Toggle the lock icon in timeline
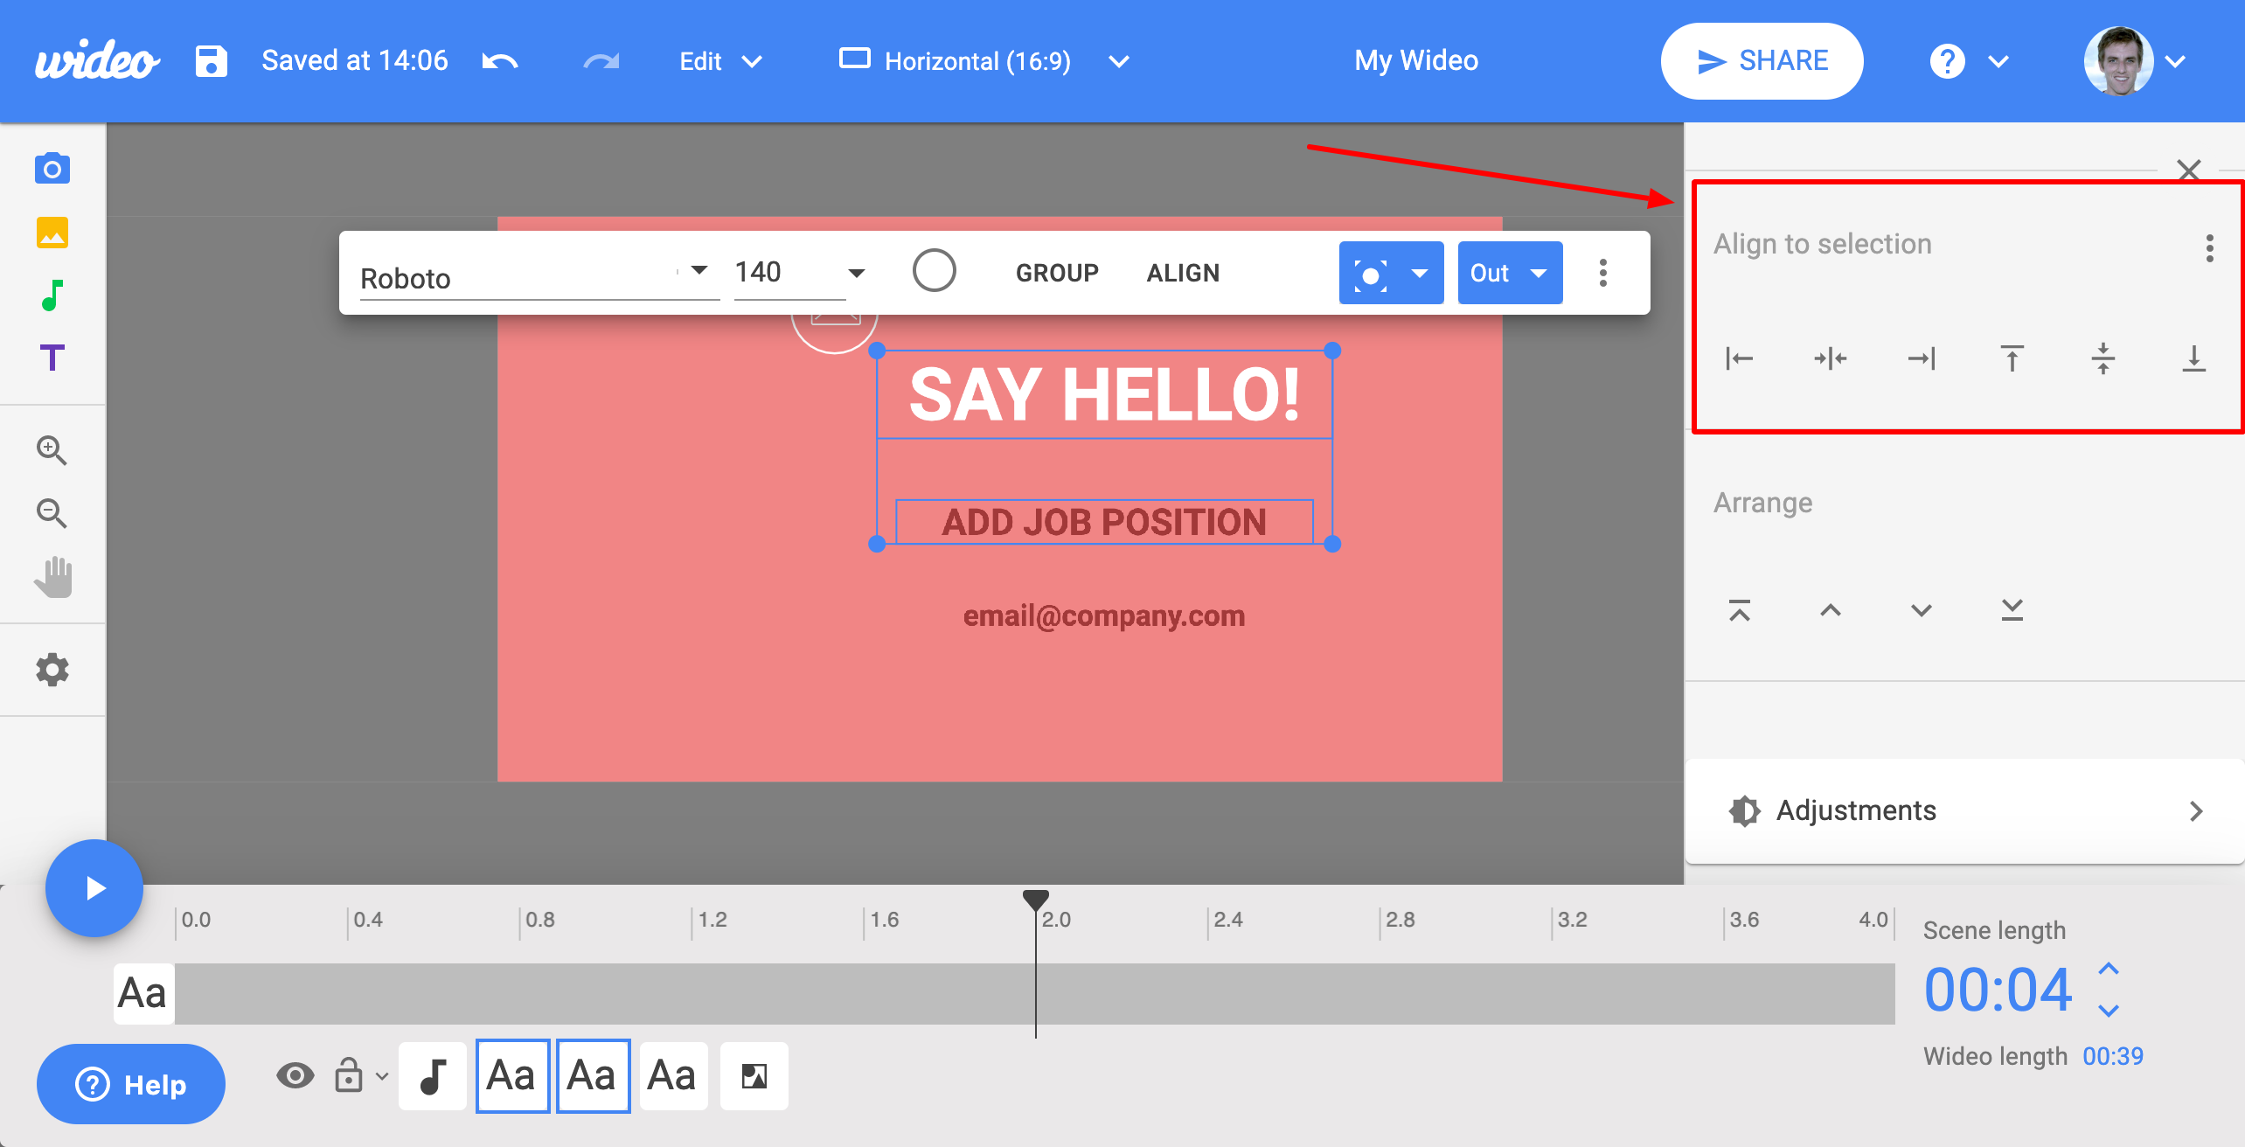The image size is (2245, 1147). [x=349, y=1075]
